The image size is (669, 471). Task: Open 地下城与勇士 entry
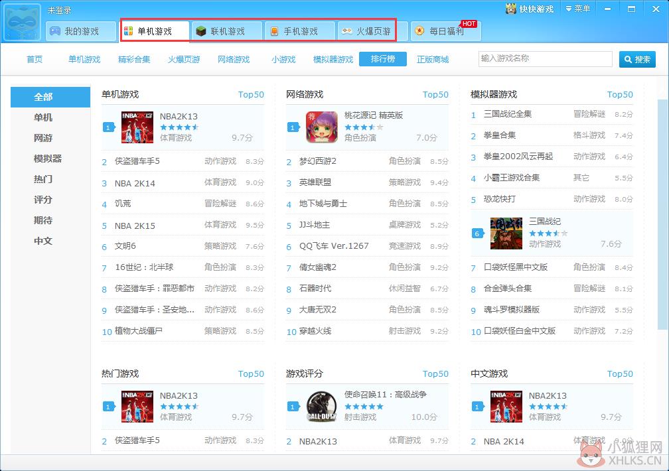tap(323, 204)
